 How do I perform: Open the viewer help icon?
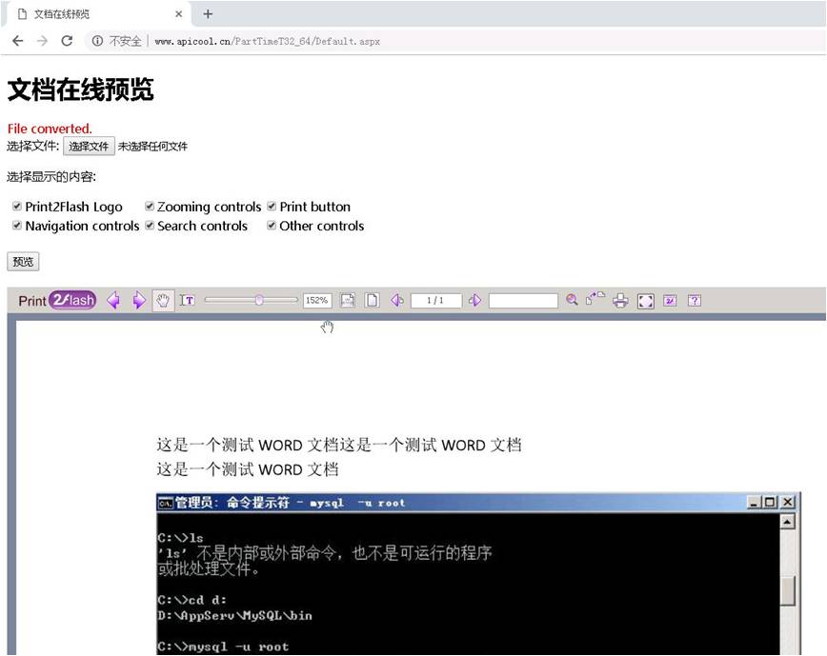click(695, 300)
